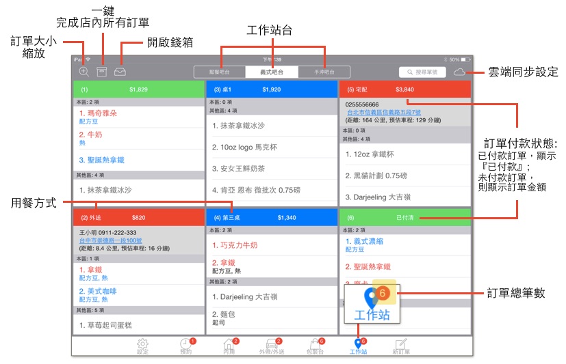Image resolution: width=566 pixels, height=364 pixels.
Task: Open 設定 gear in bottom bar
Action: (142, 346)
